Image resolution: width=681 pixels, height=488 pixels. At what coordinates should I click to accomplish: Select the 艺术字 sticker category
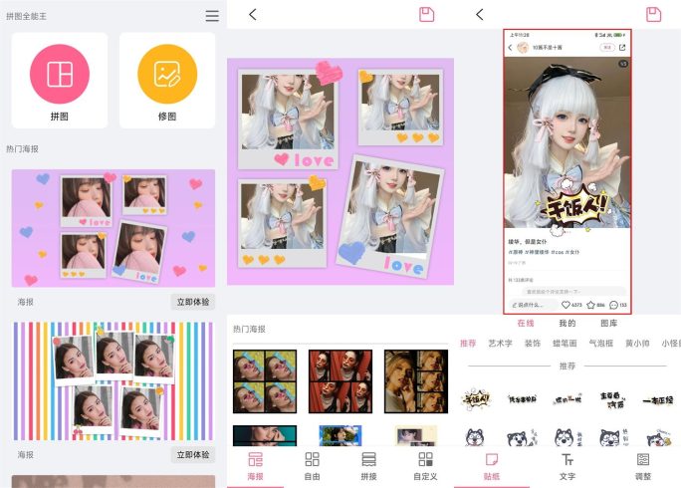(501, 344)
